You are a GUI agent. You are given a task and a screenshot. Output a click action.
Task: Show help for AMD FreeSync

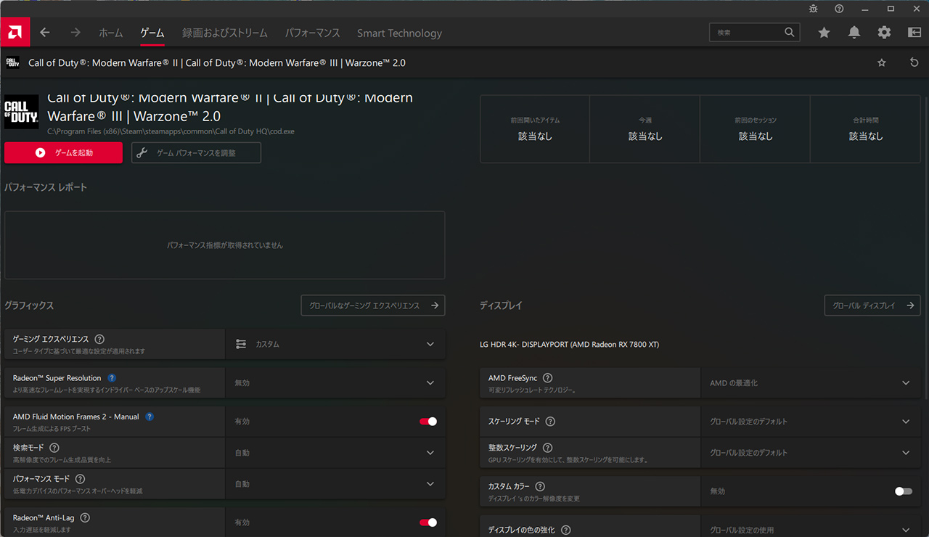(548, 378)
